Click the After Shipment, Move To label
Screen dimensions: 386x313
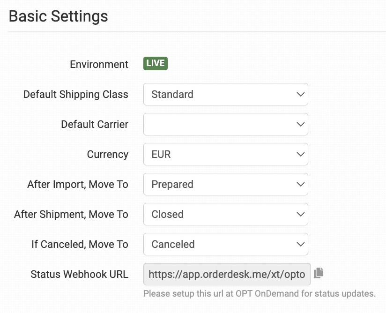point(71,214)
